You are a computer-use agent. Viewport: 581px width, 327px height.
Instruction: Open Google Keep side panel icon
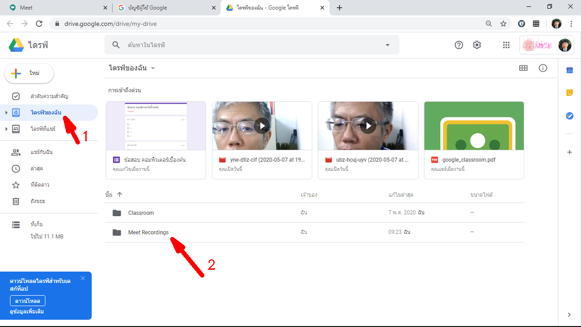coord(570,93)
